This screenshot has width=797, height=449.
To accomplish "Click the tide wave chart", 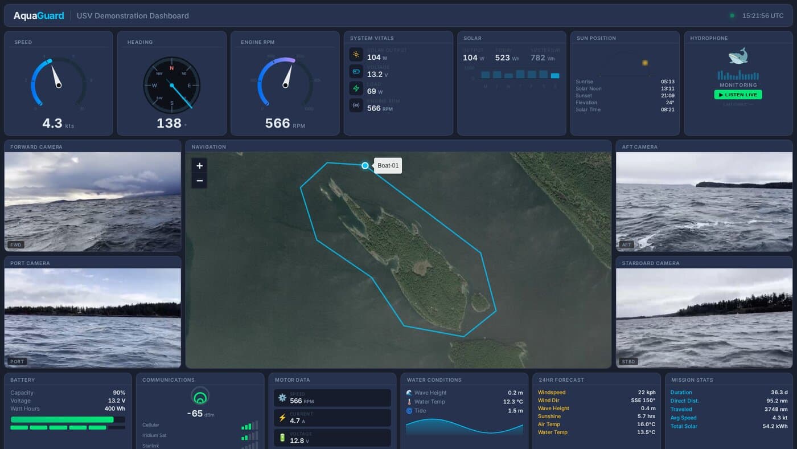I will coord(464,427).
